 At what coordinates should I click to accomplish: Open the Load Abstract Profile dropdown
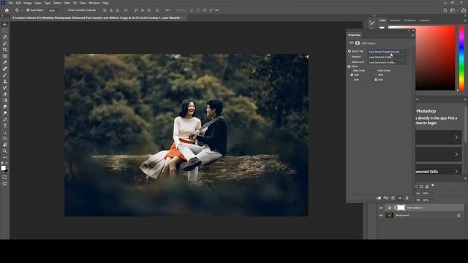[388, 57]
